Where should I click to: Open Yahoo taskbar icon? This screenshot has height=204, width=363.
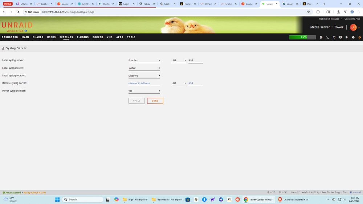[212, 199]
